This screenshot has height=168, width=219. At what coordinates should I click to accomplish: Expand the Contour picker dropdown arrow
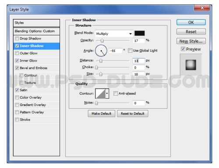[x=107, y=93]
